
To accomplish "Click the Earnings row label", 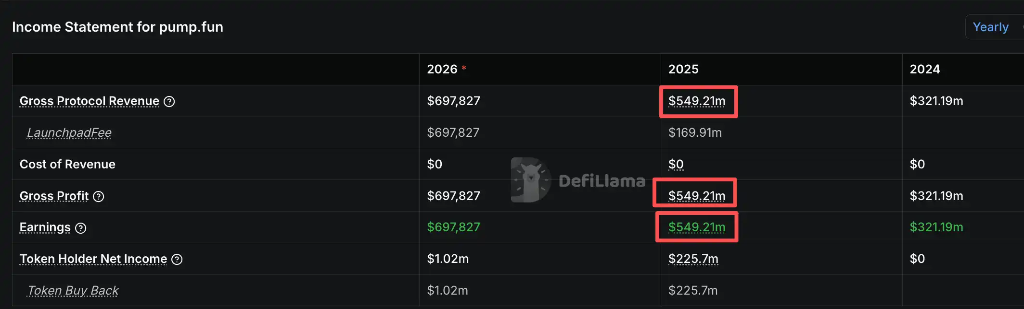I will pos(45,227).
